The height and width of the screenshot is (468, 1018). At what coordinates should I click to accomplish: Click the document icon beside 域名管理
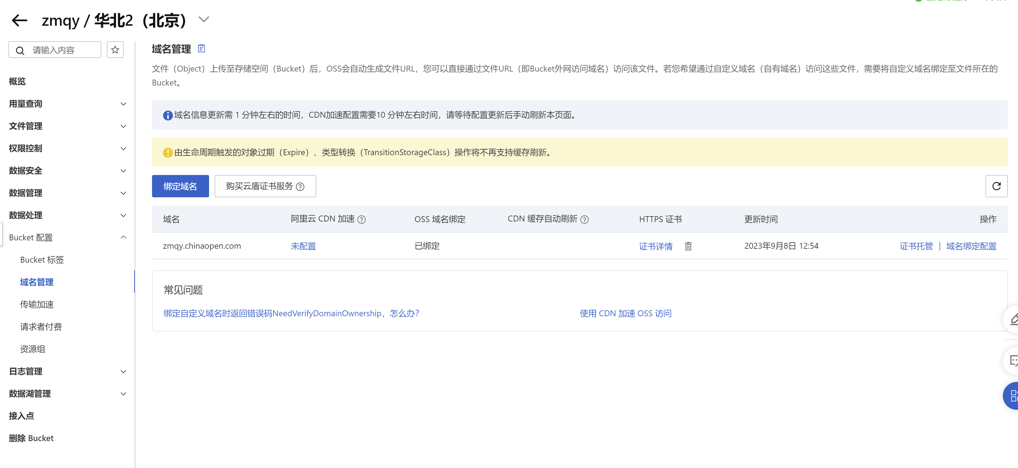202,49
